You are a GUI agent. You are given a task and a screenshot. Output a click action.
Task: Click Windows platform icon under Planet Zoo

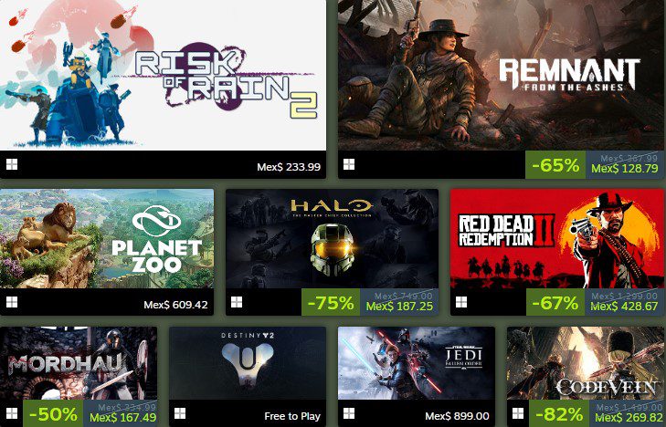pos(12,302)
